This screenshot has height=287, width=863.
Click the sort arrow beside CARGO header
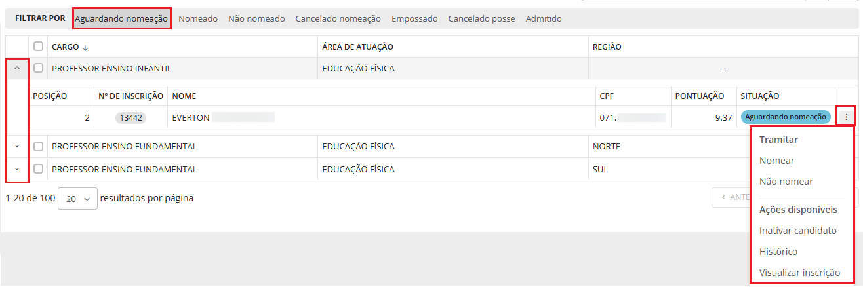[x=85, y=47]
